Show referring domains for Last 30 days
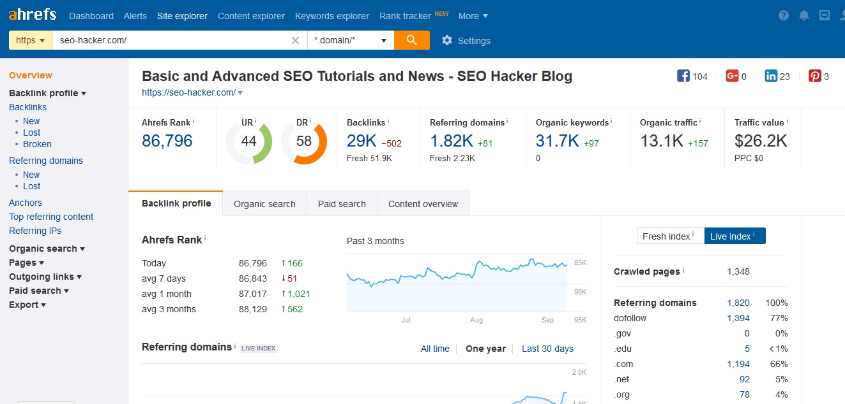This screenshot has height=404, width=845. 547,349
